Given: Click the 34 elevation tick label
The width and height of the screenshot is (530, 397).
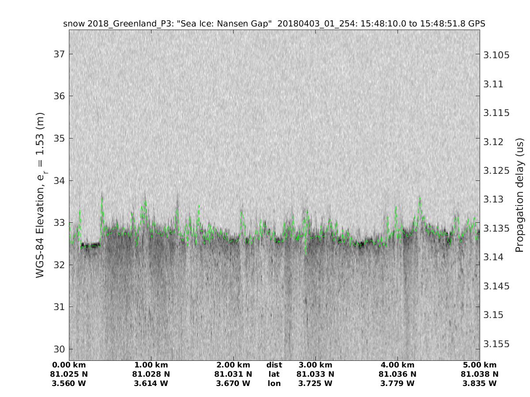Looking at the screenshot, I should tap(59, 180).
